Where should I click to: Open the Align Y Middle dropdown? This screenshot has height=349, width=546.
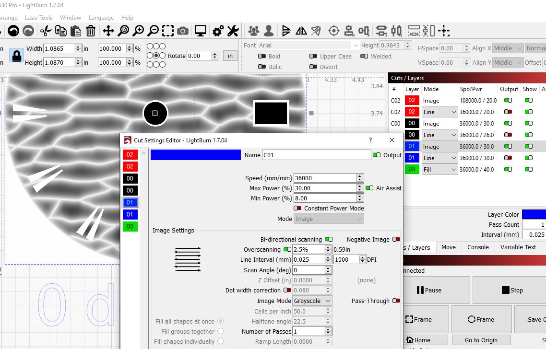(508, 62)
